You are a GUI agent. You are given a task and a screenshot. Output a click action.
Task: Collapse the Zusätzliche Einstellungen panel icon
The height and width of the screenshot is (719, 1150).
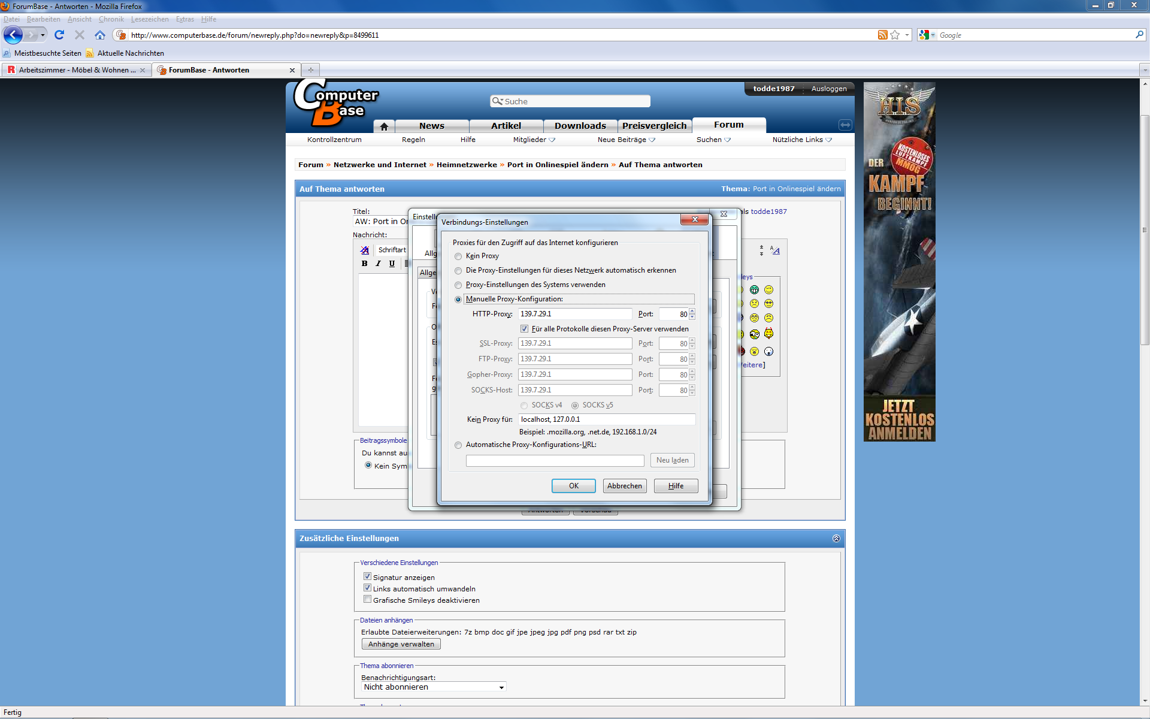[x=836, y=539]
